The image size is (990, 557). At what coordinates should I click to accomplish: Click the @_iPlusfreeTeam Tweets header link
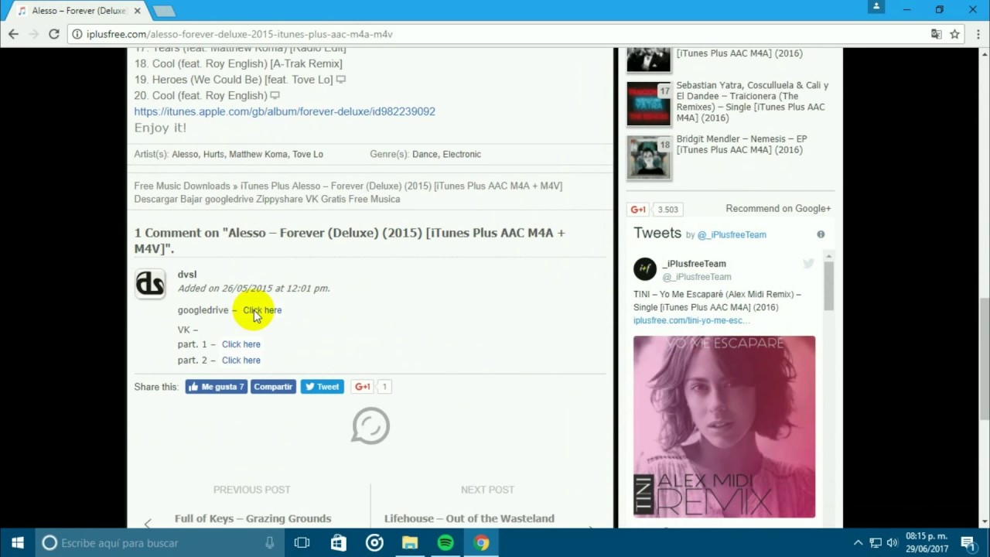point(732,234)
